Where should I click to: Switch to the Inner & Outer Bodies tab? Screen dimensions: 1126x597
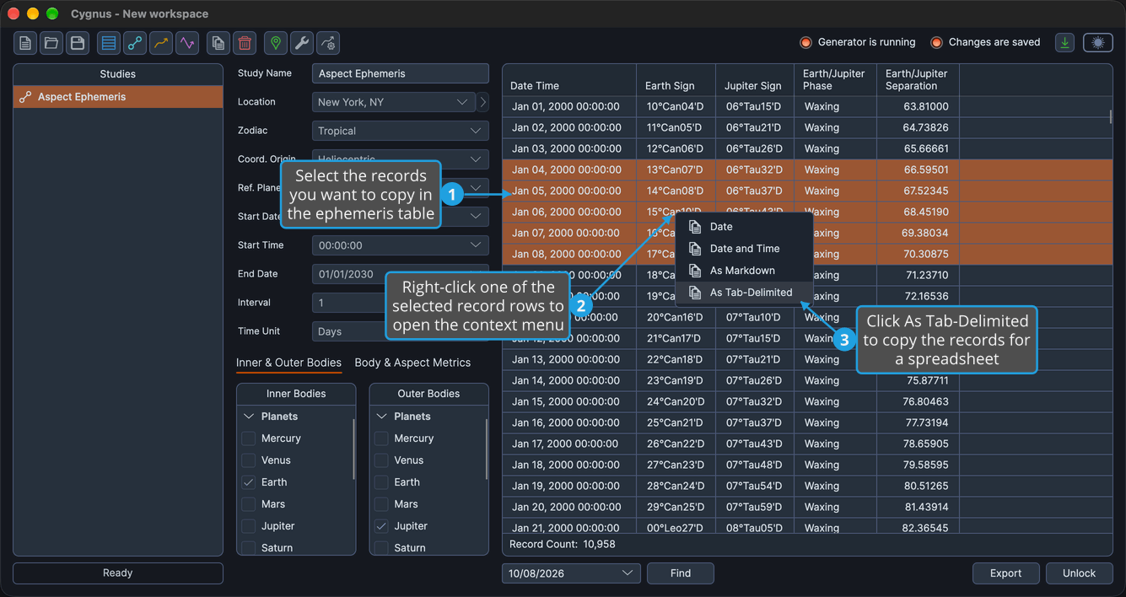point(288,363)
